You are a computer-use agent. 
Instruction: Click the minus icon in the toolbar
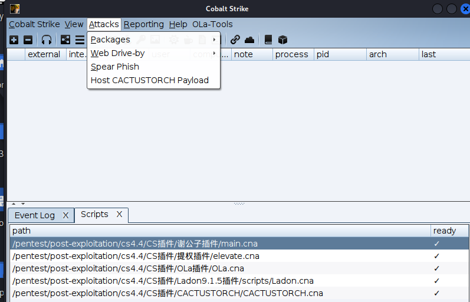pyautogui.click(x=28, y=40)
